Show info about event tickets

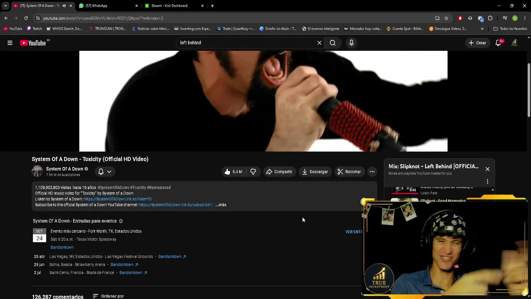pos(121,221)
